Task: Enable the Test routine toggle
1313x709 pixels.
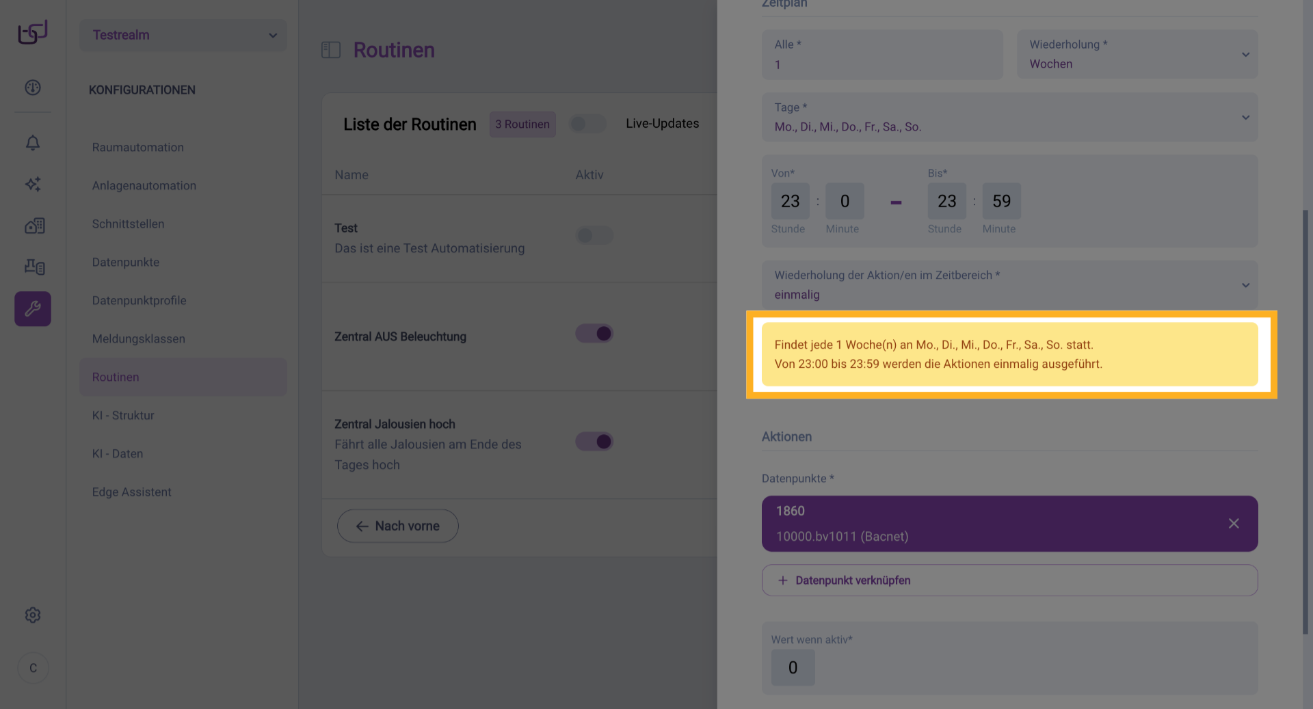Action: (594, 236)
